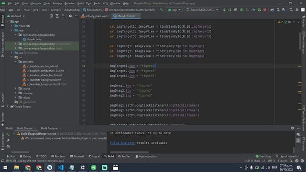The height and width of the screenshot is (172, 306).
Task: Open the Xiaomi device selector dropdown
Action: tap(202, 10)
